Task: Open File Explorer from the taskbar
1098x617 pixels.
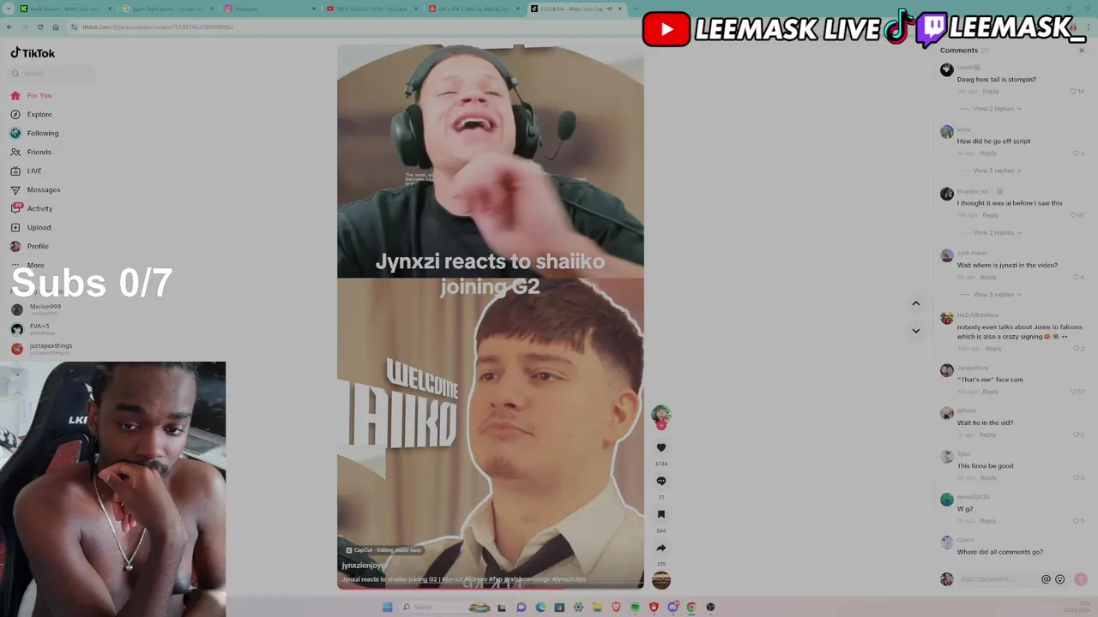Action: [597, 607]
